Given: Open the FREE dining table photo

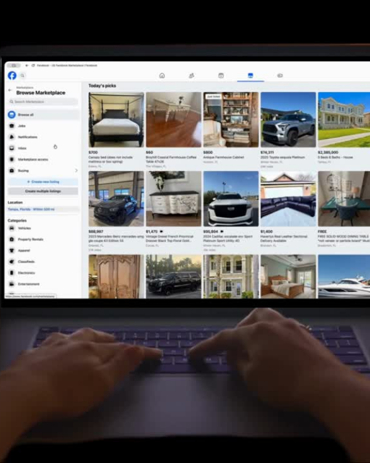Looking at the screenshot, I should pyautogui.click(x=344, y=199).
